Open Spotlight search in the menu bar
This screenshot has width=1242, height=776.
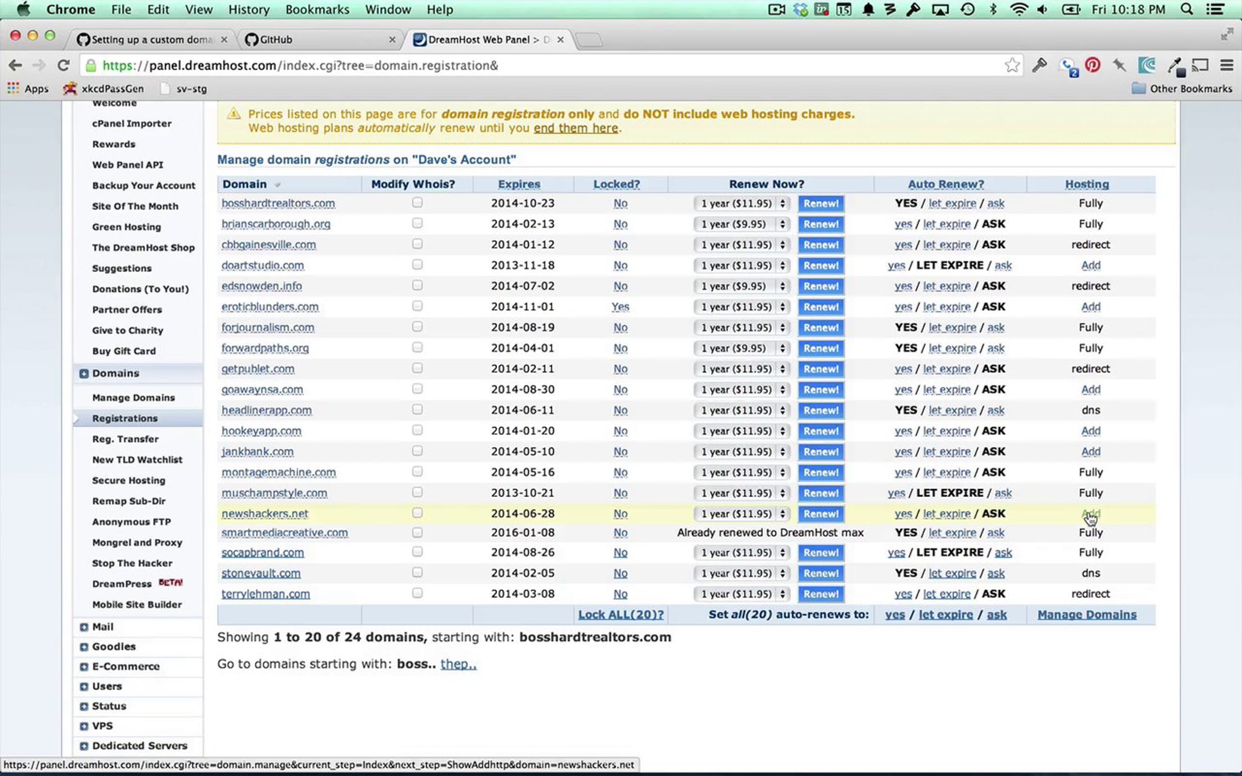coord(1187,9)
